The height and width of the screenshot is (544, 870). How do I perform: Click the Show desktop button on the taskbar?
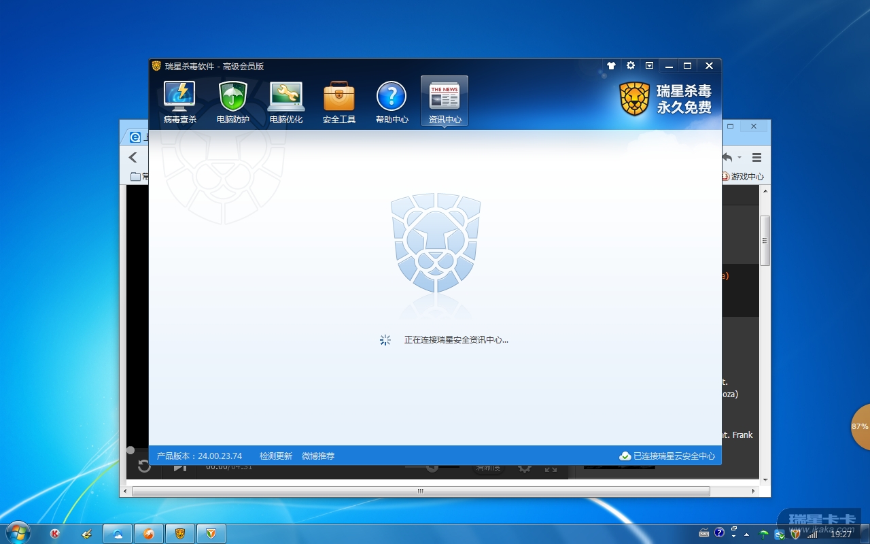865,534
